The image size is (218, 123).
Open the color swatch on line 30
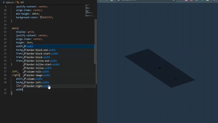18,86
